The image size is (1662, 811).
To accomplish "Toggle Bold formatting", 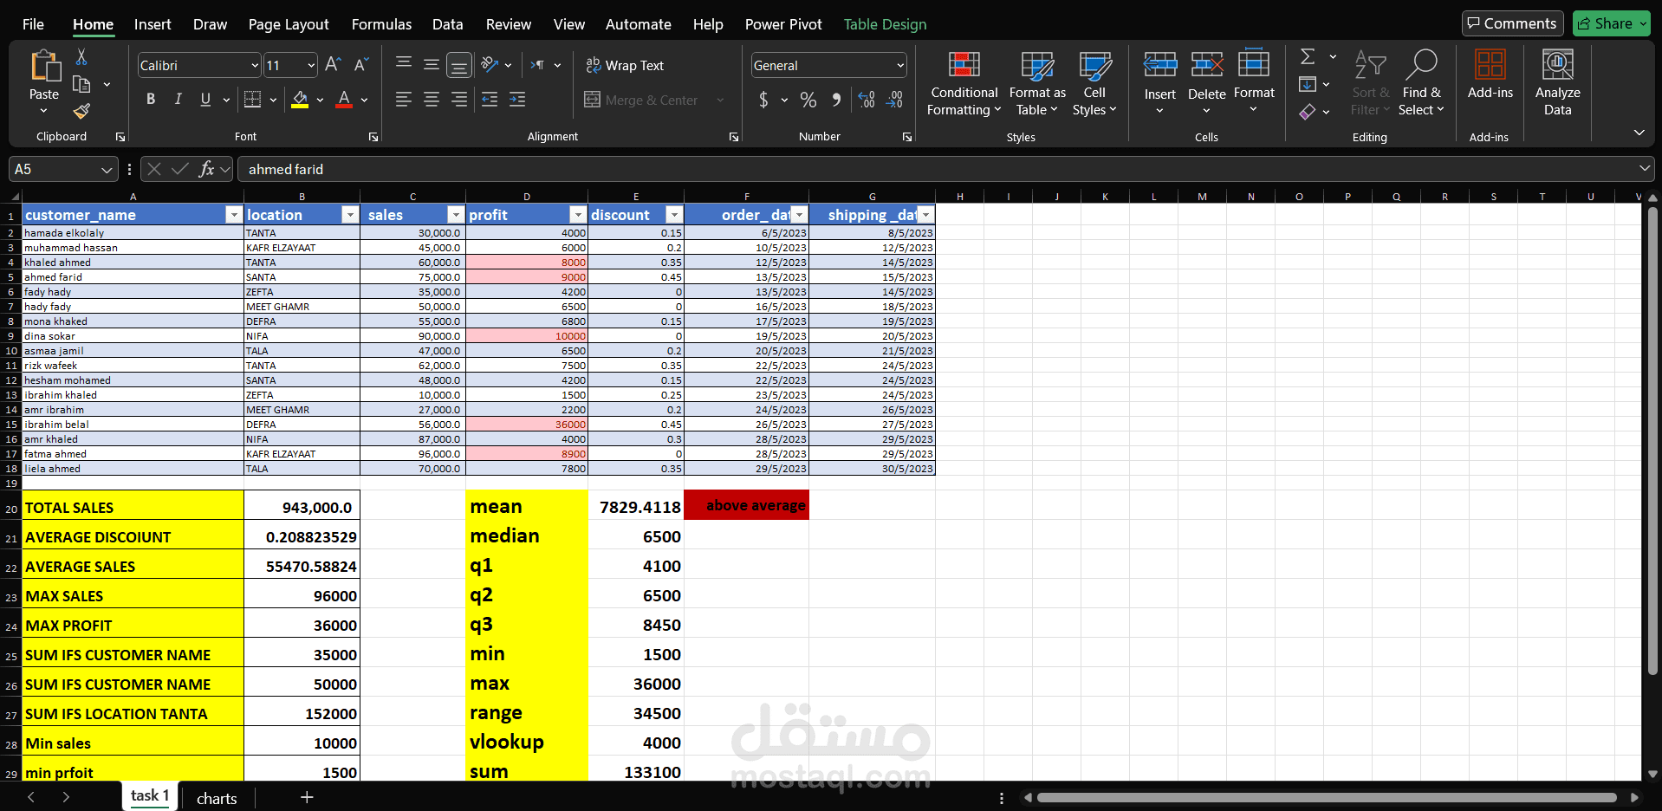I will (151, 100).
